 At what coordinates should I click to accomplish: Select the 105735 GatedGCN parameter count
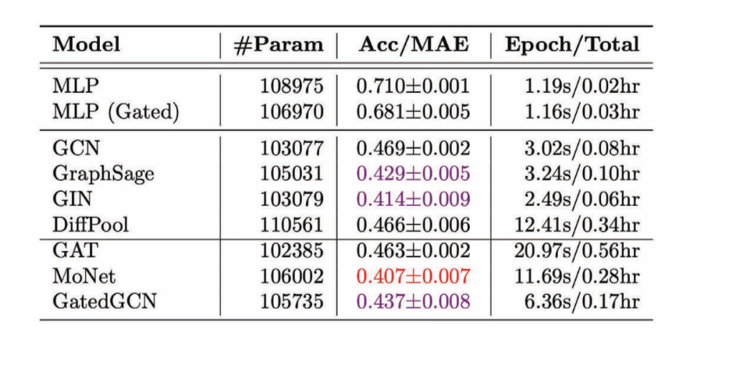pyautogui.click(x=291, y=301)
